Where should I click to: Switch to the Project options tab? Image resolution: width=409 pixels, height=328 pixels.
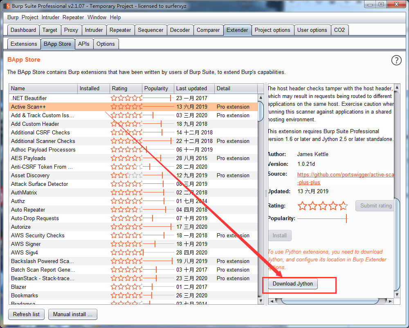pyautogui.click(x=272, y=30)
